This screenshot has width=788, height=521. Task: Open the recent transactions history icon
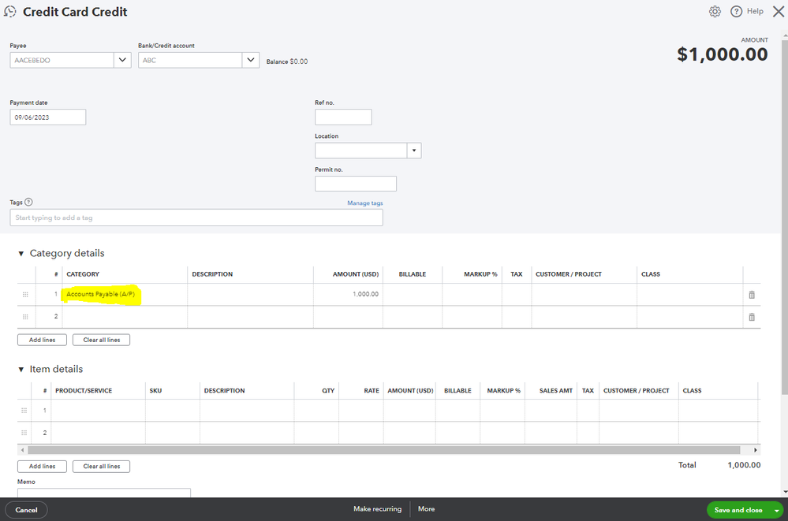10,12
